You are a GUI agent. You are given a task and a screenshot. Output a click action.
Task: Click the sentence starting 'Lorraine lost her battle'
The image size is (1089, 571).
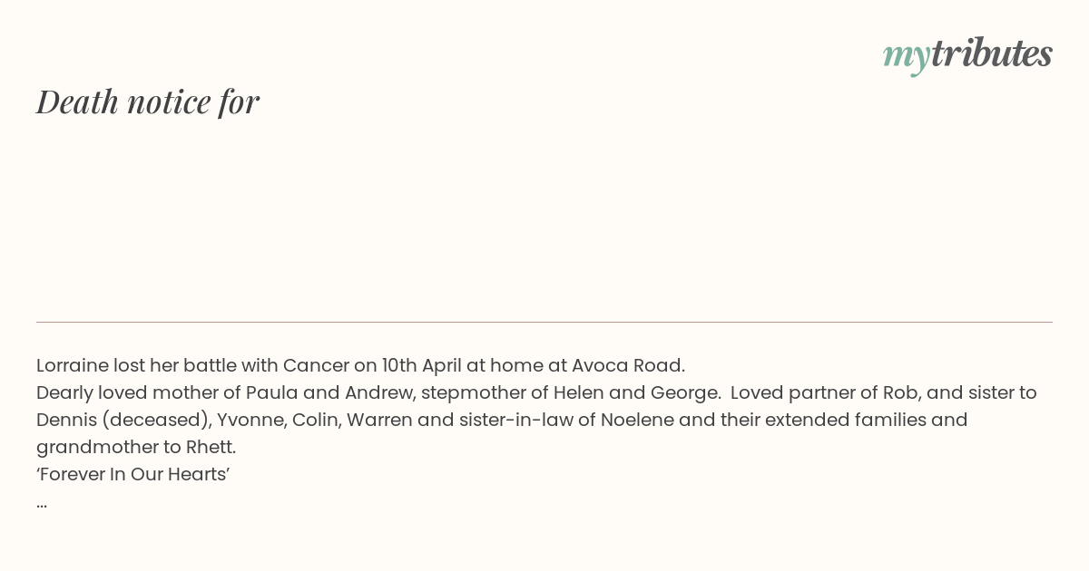pyautogui.click(x=360, y=365)
